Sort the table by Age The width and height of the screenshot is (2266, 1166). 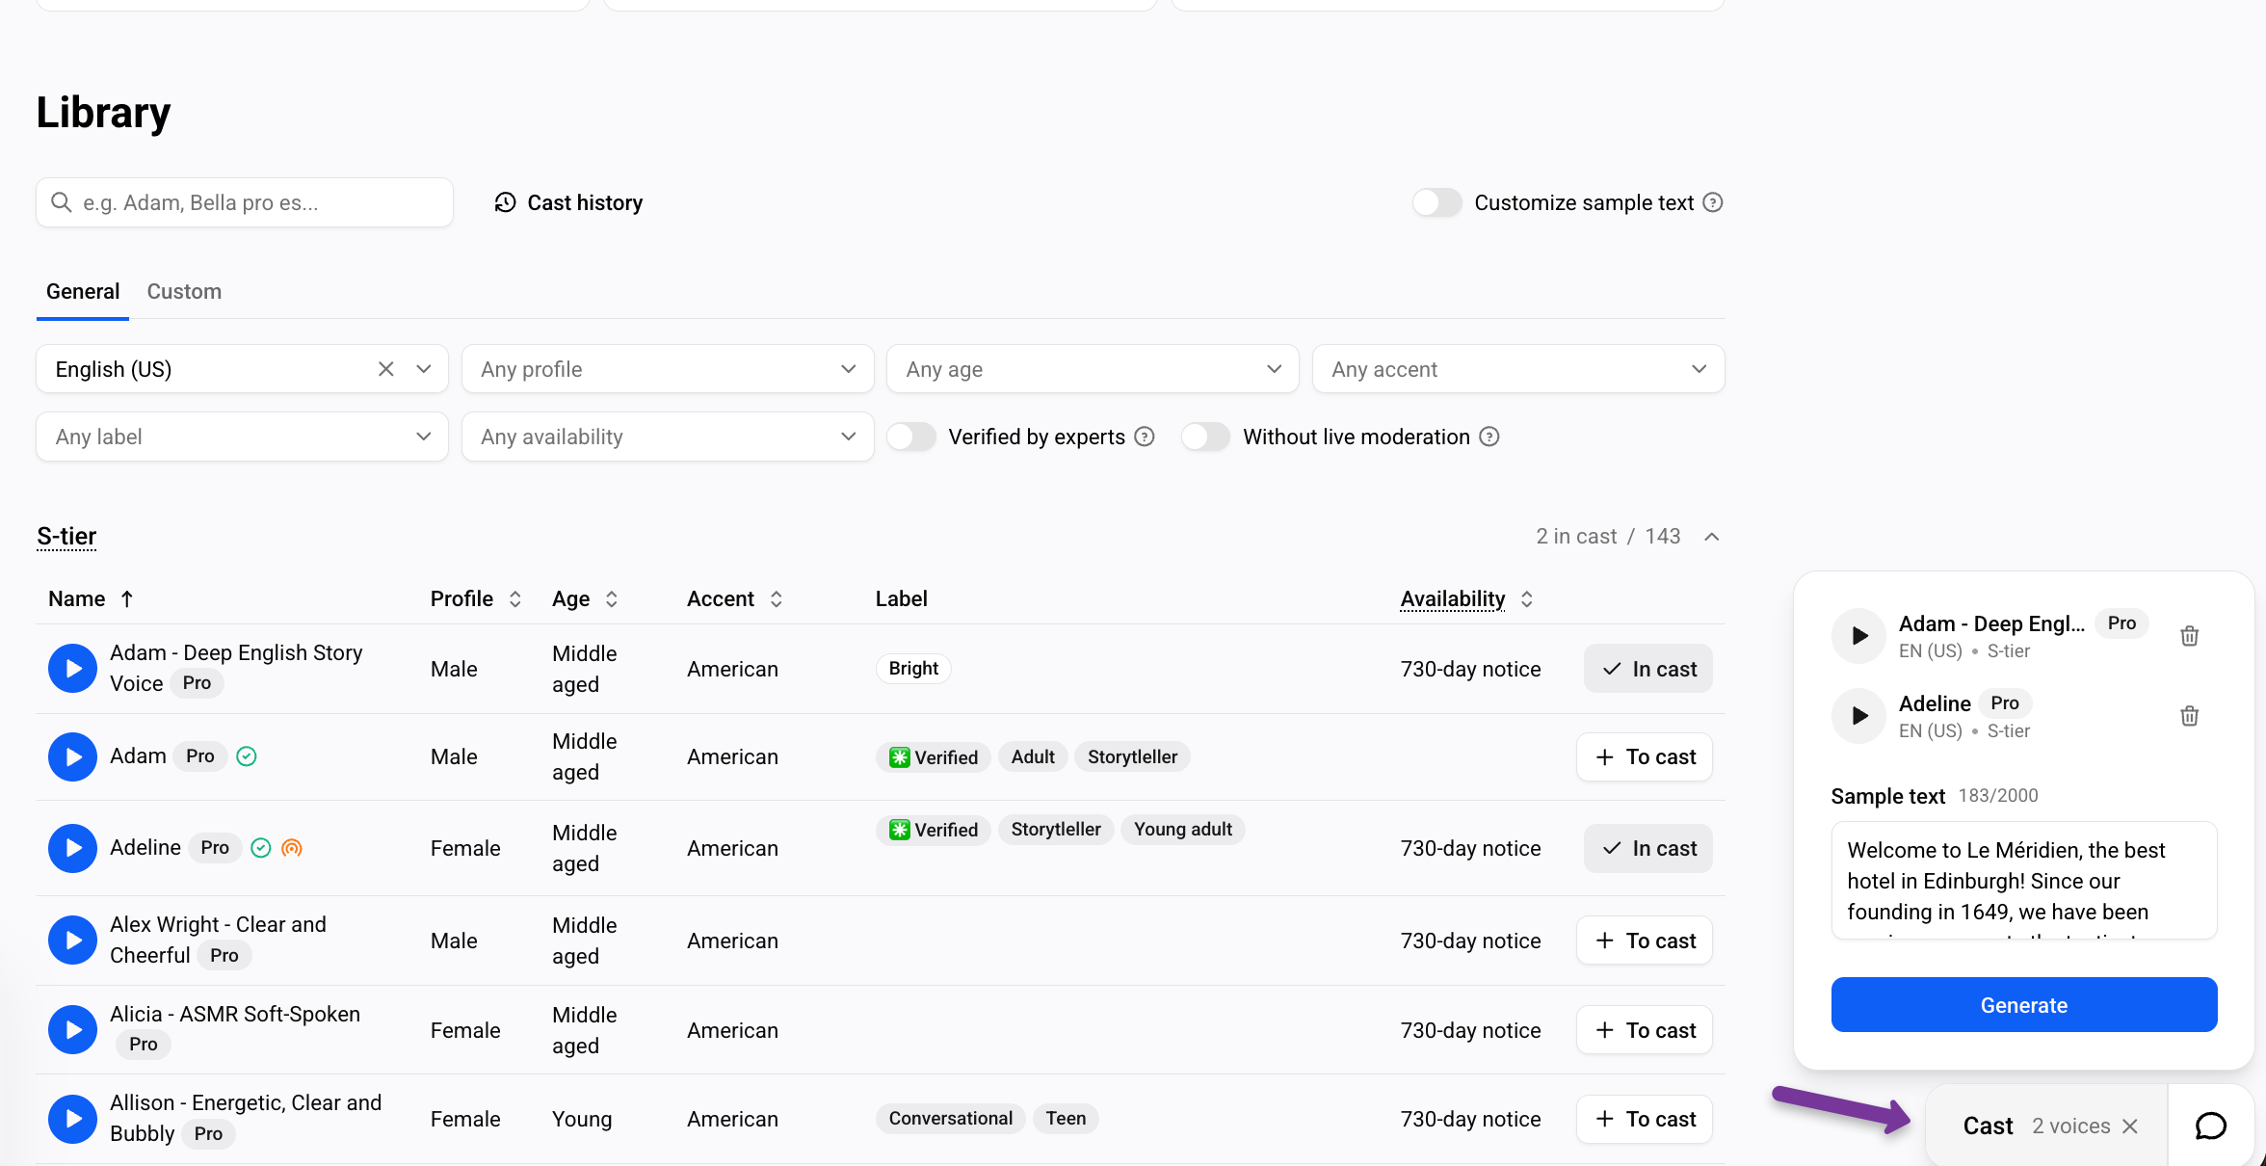[x=612, y=598]
